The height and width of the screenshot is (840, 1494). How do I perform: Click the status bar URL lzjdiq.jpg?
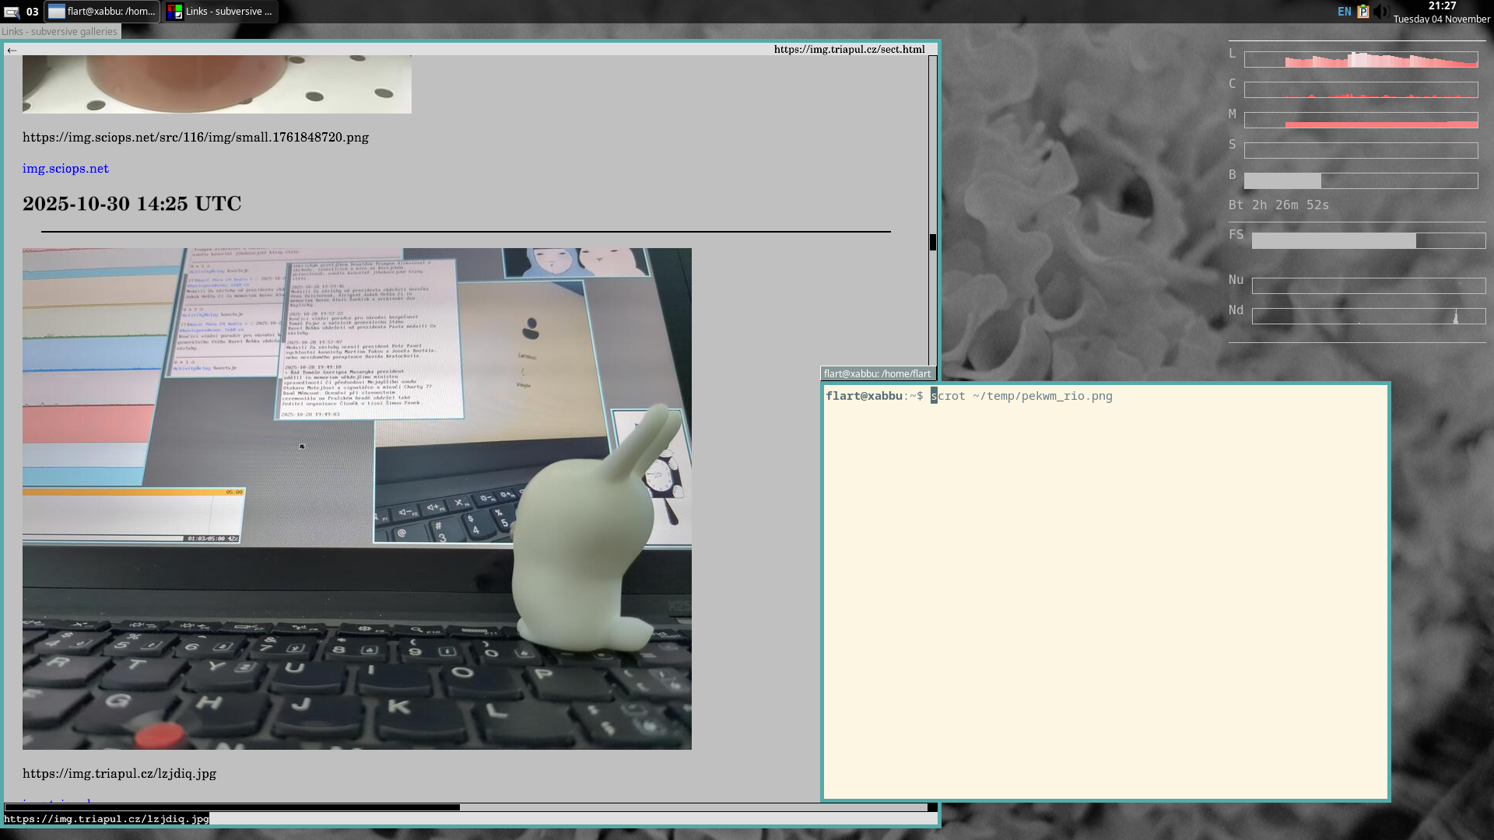(x=107, y=818)
